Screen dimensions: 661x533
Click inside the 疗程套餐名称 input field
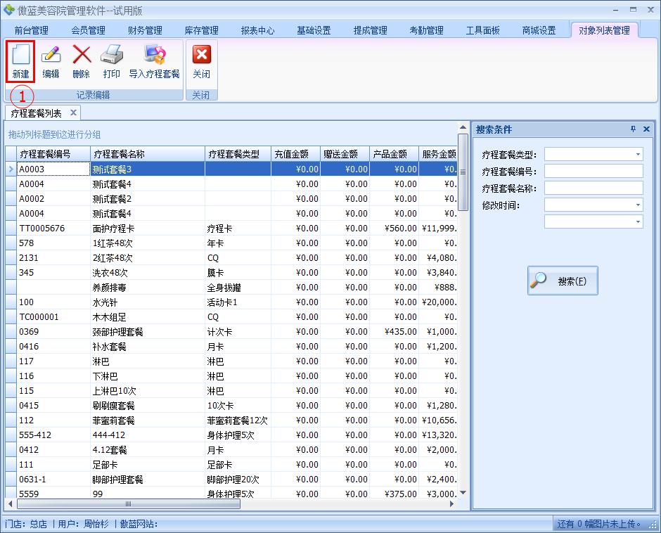(x=593, y=187)
